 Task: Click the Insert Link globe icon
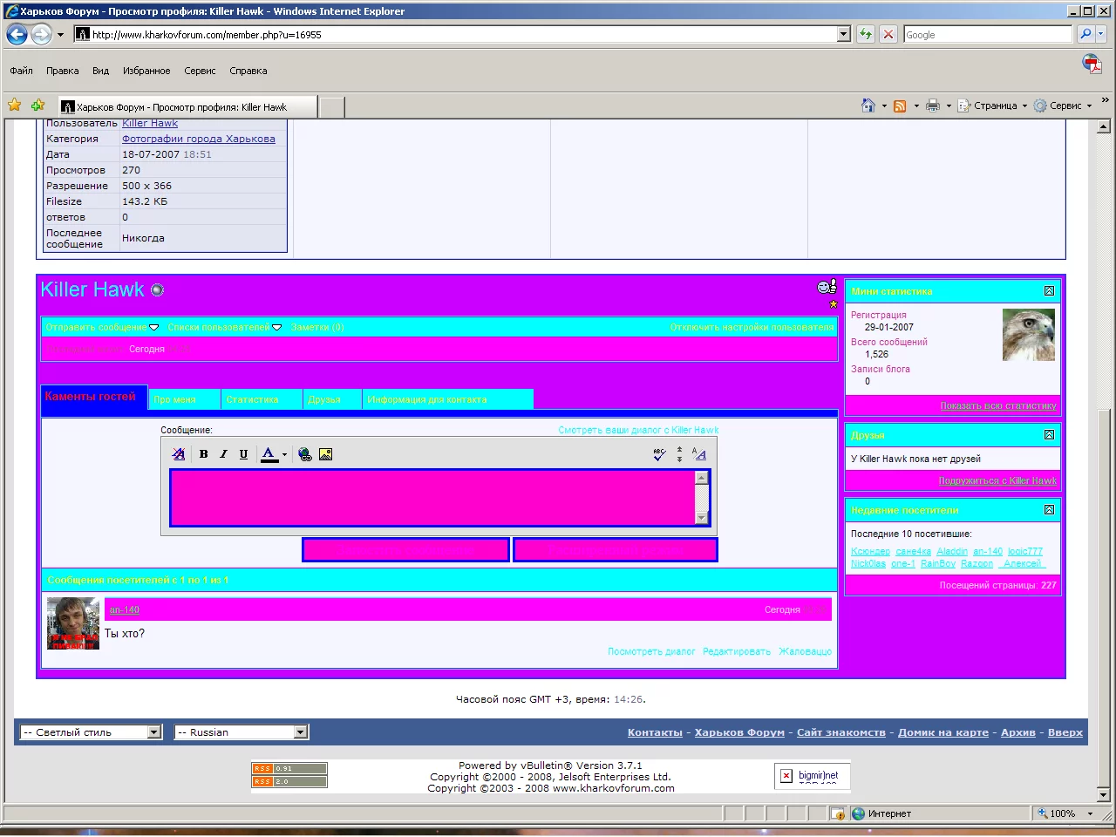[305, 454]
